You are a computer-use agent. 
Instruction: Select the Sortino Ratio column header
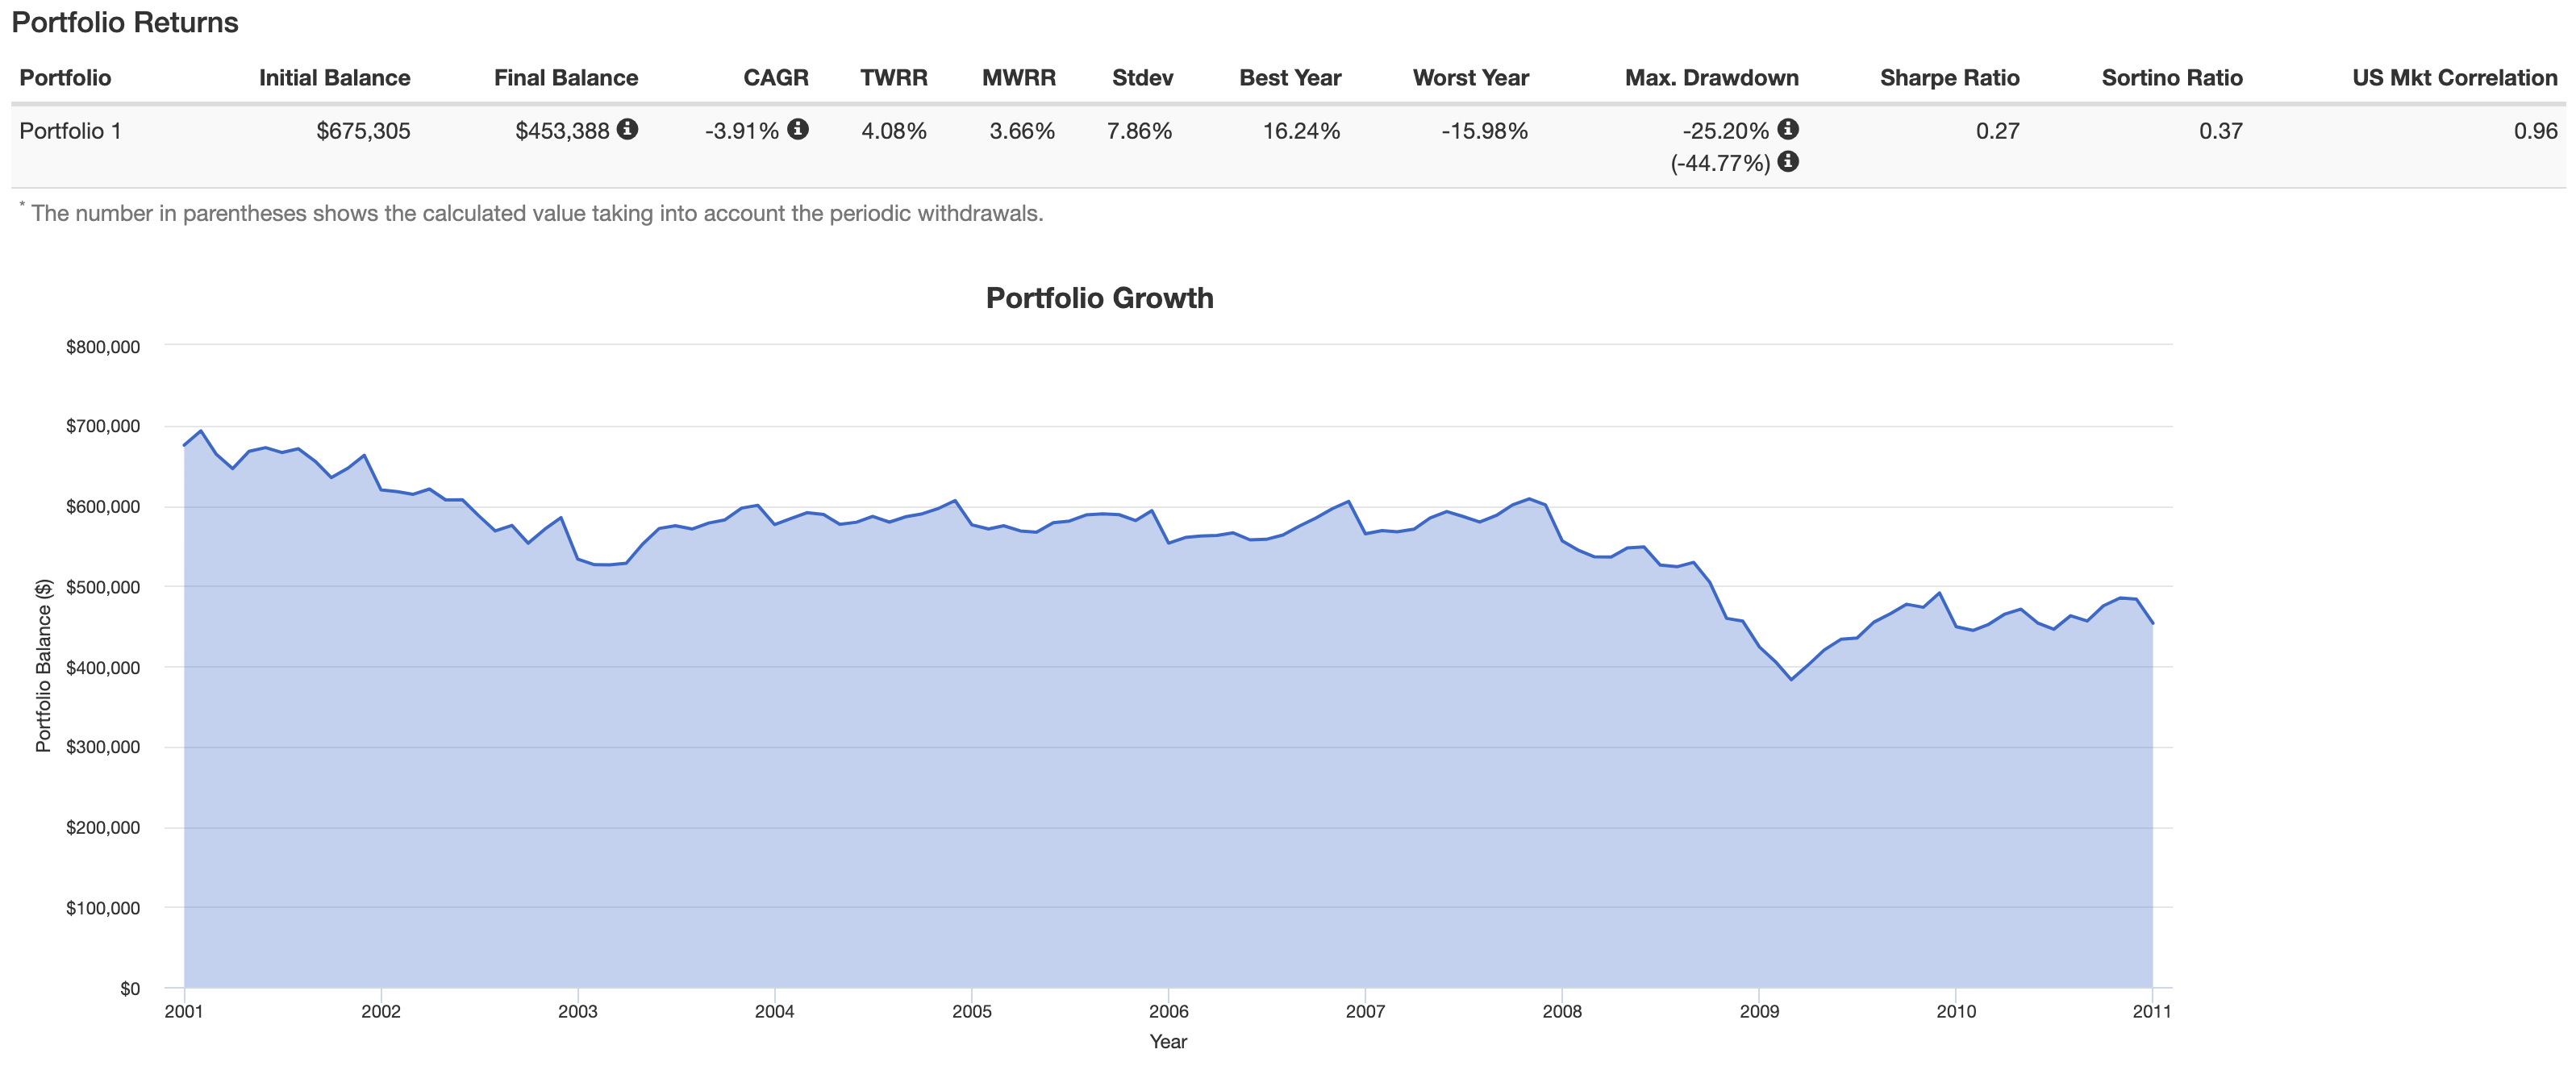coord(2171,78)
